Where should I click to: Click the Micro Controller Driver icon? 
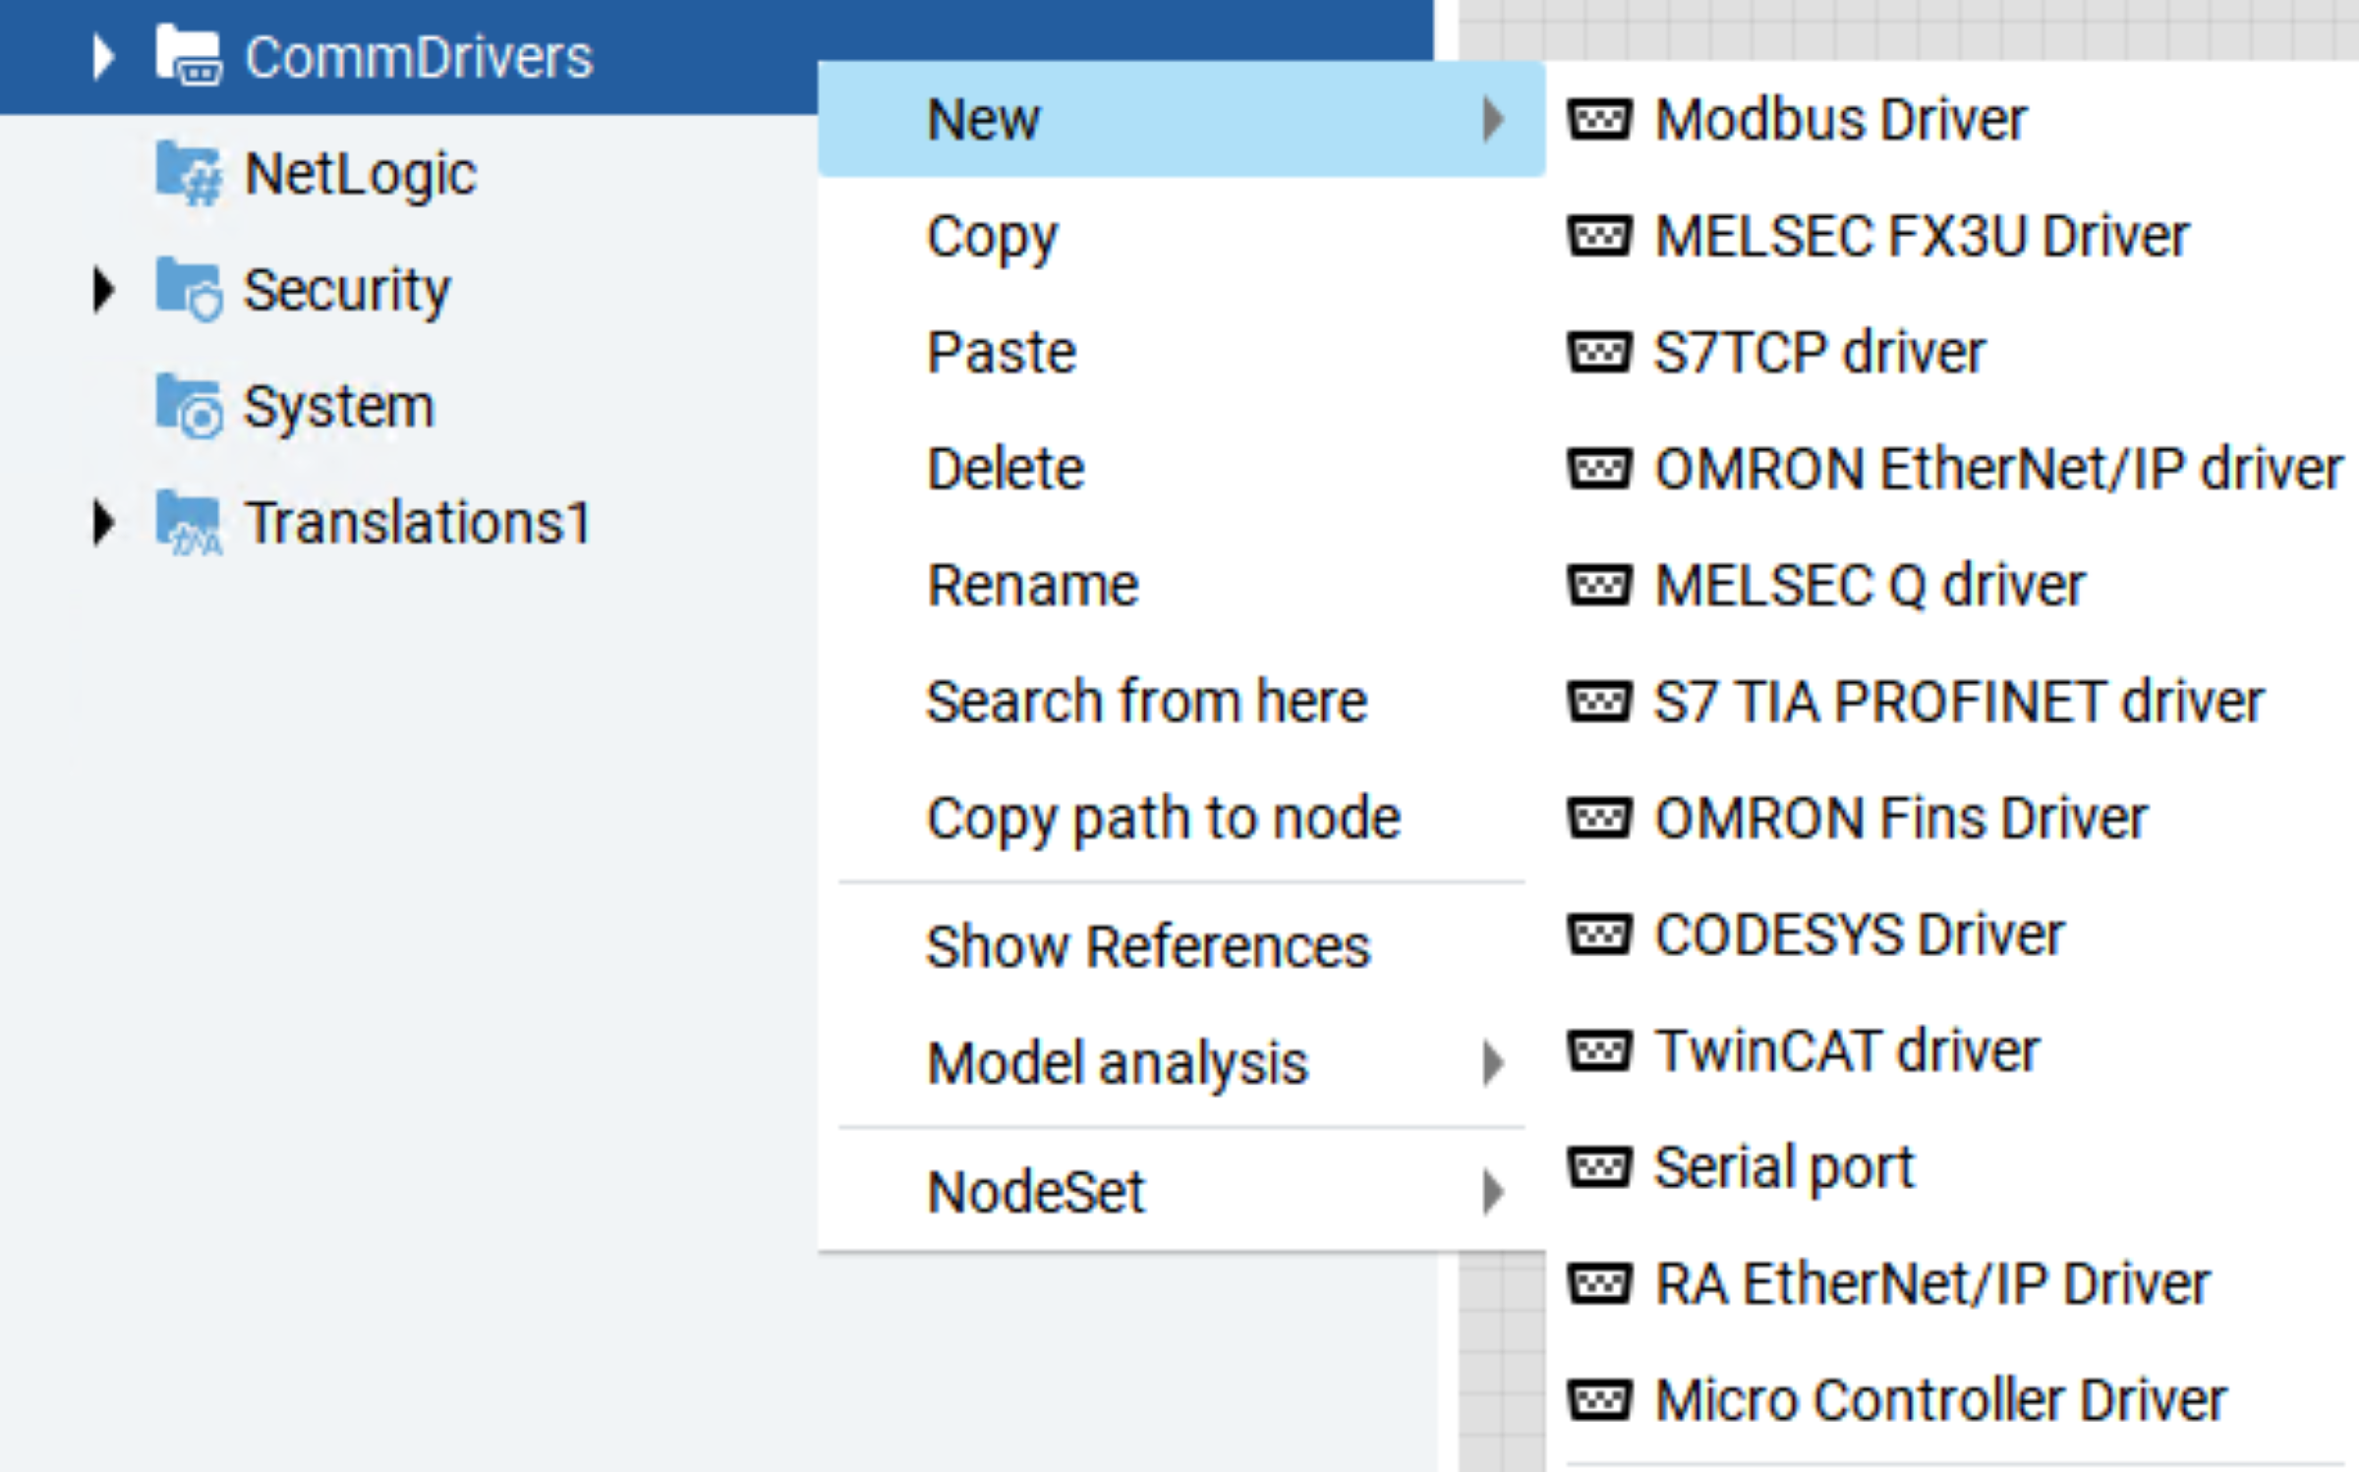coord(1599,1399)
